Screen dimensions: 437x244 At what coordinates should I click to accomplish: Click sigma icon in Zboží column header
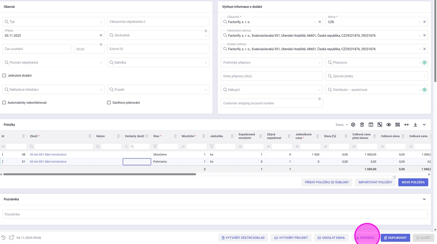[x=90, y=136]
